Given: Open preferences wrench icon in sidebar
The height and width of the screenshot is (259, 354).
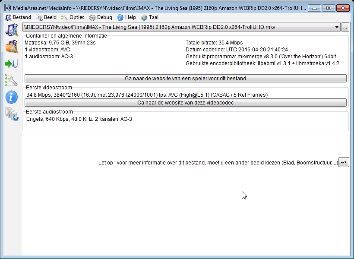Looking at the screenshot, I should tap(11, 80).
